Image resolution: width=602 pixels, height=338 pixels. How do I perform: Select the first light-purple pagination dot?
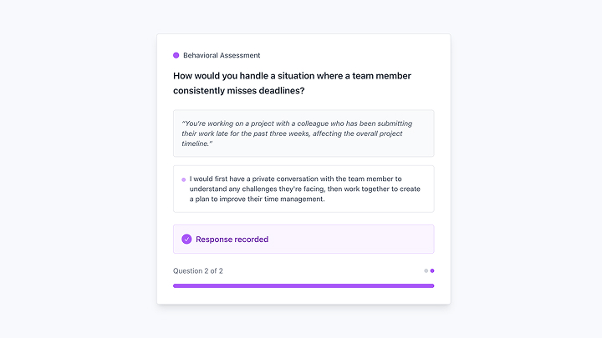tap(426, 270)
